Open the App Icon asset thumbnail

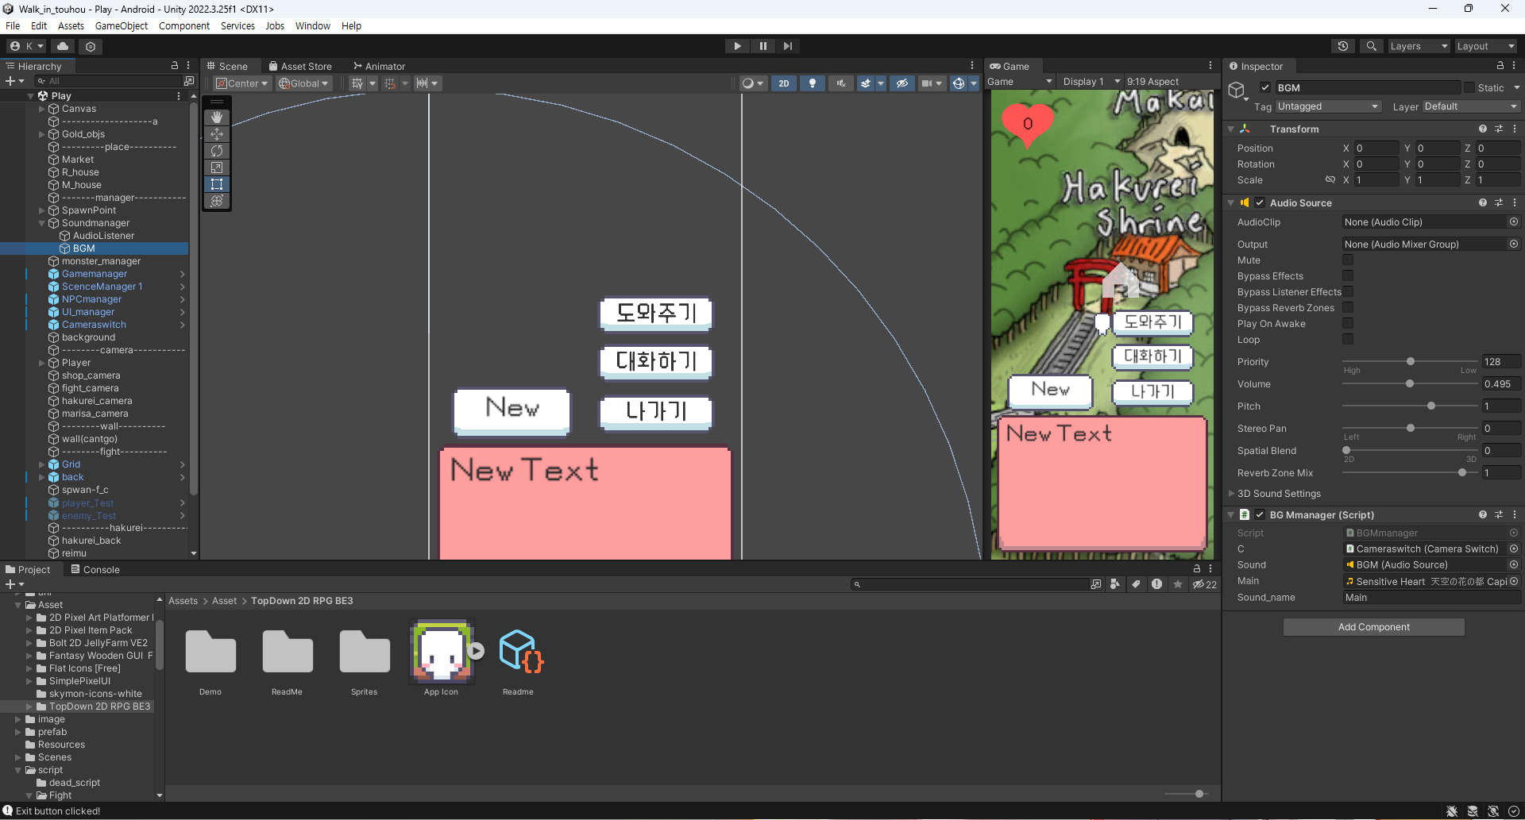[x=442, y=652]
